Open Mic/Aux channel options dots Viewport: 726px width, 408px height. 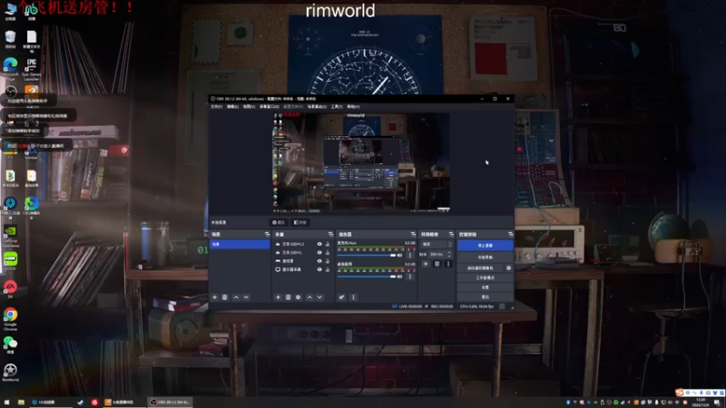(410, 255)
